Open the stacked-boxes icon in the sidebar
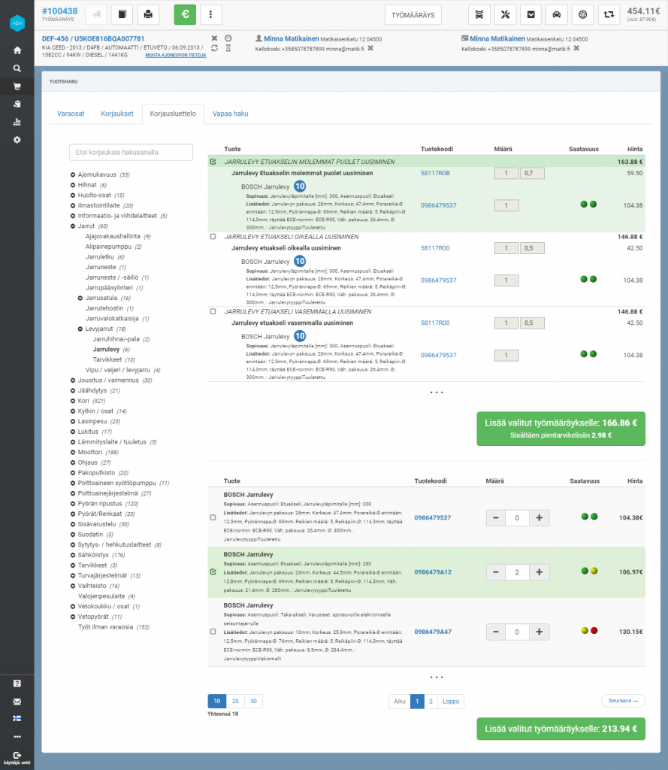The width and height of the screenshot is (668, 770). tap(17, 122)
